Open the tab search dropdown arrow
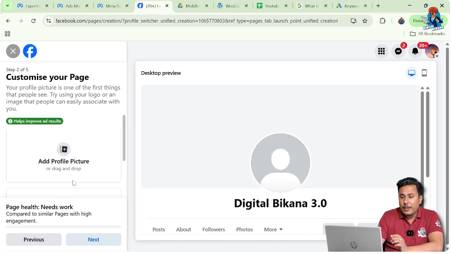Viewport: 451px width, 254px height. (7, 6)
